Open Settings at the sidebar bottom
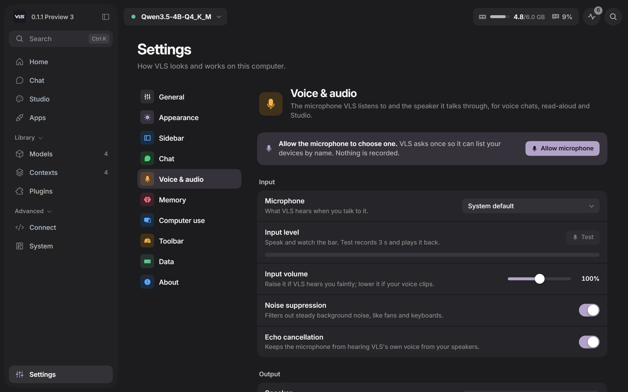 point(61,374)
